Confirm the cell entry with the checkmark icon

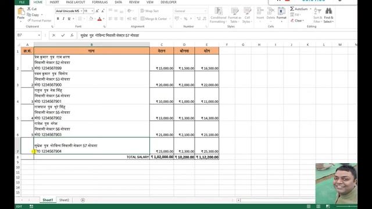(x=63, y=35)
